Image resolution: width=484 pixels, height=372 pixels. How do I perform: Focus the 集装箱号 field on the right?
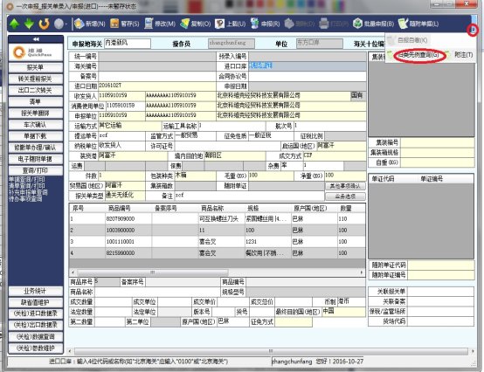438,142
